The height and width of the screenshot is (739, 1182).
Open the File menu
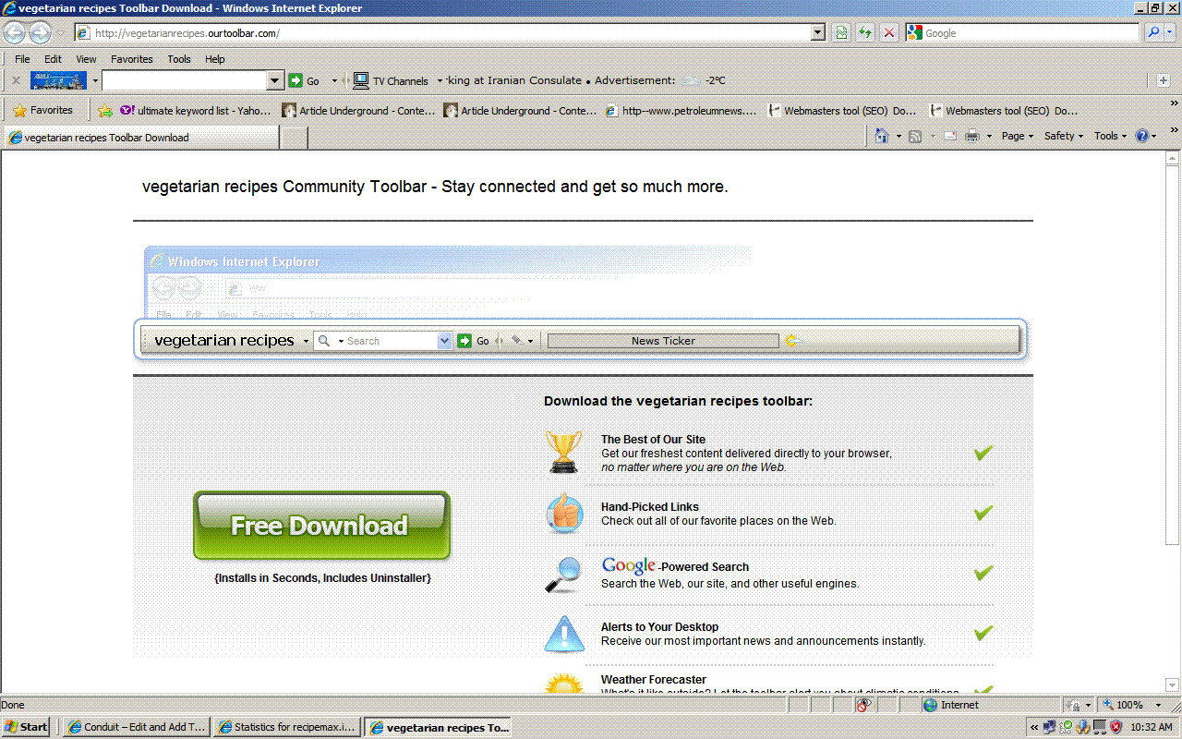click(x=22, y=59)
